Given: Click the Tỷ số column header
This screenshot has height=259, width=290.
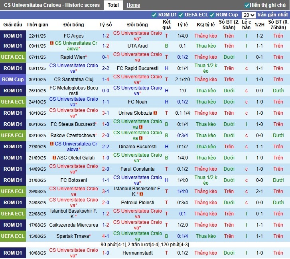Looking at the screenshot, I should click(x=105, y=25).
